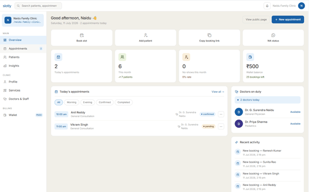This screenshot has height=192, width=309.
Task: Click the confirmed status badge for Anil Reddy
Action: tap(208, 114)
